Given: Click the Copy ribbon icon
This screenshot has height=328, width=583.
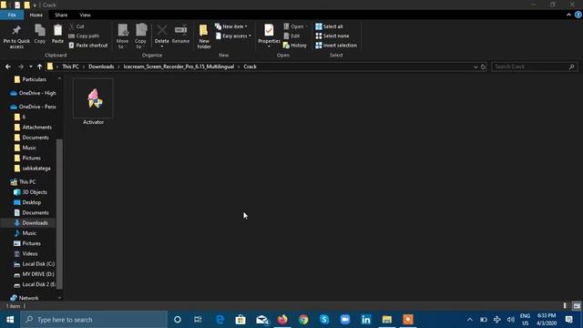Looking at the screenshot, I should click(40, 34).
